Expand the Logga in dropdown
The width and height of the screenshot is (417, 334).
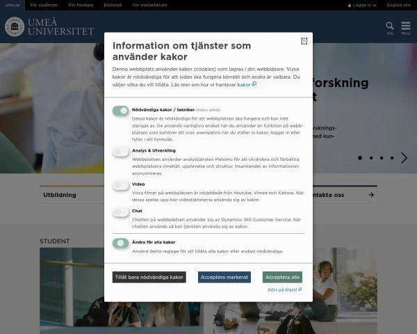(362, 5)
